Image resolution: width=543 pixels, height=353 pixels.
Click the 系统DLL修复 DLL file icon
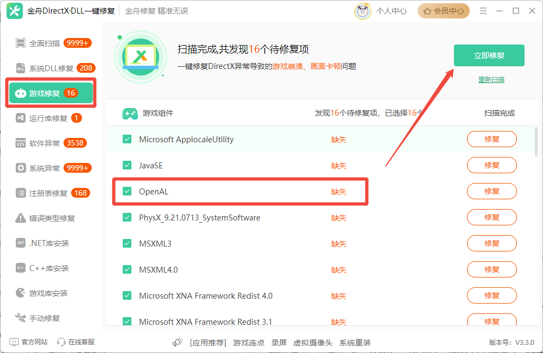coord(21,68)
